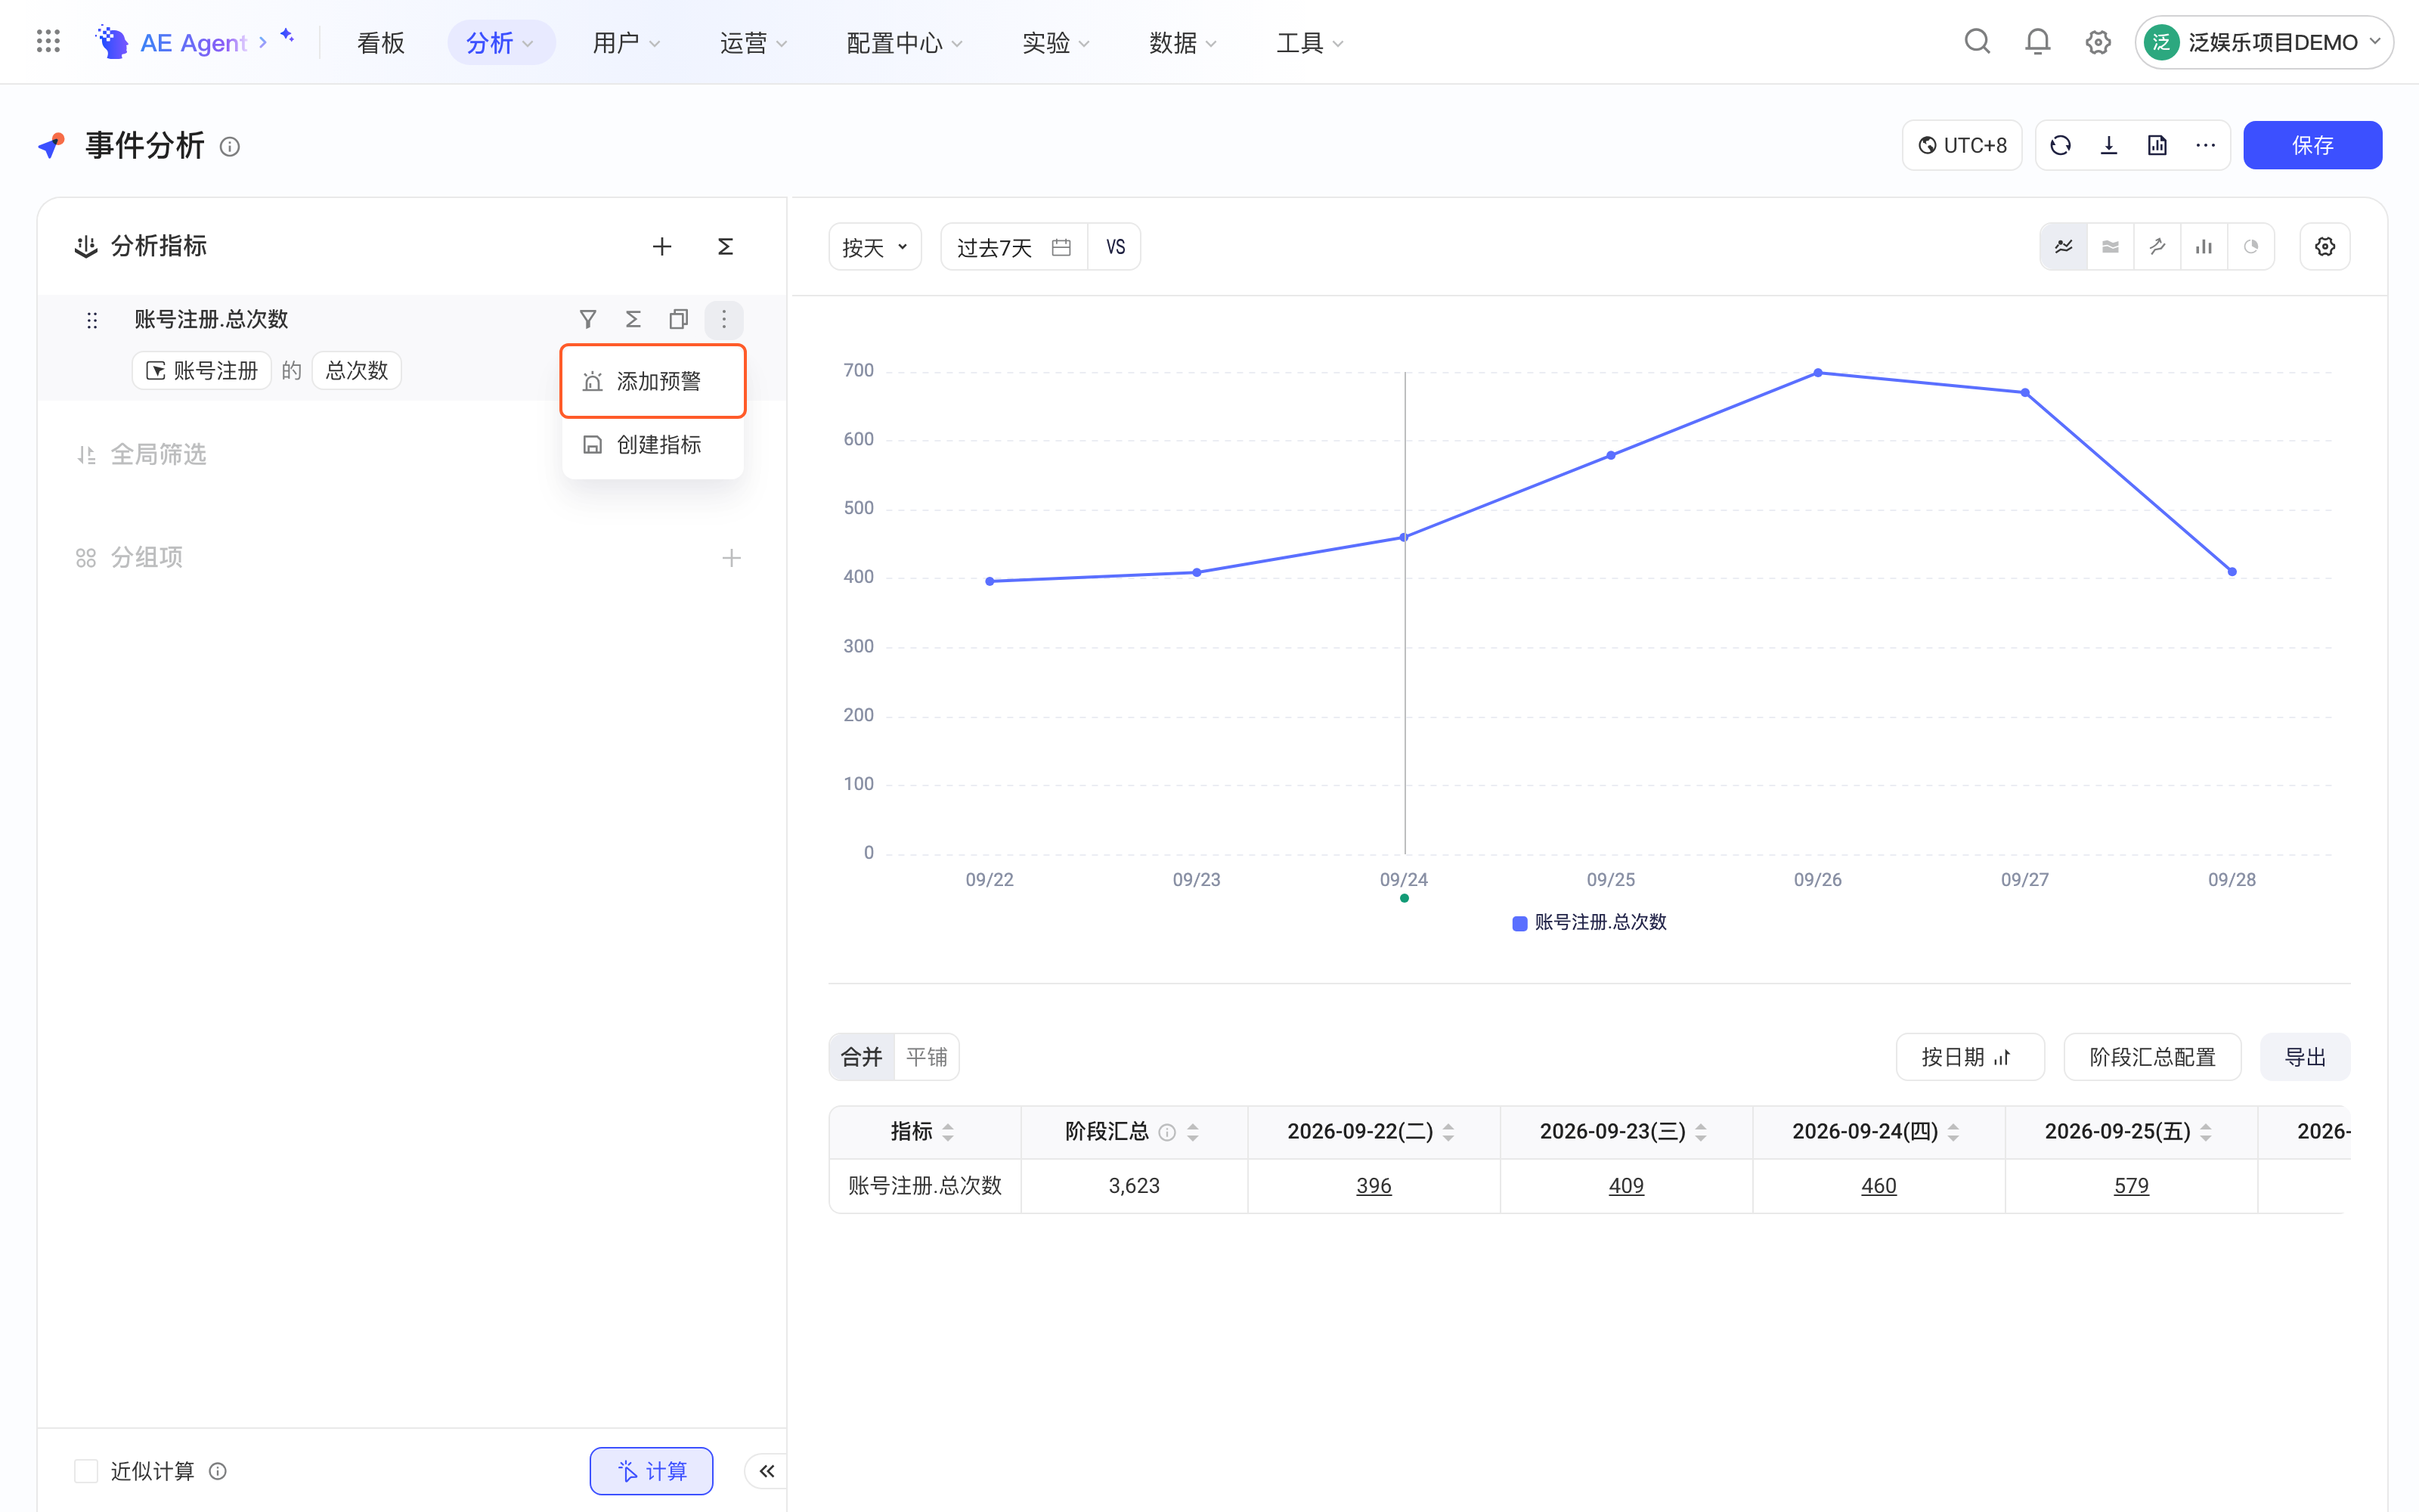Click the 计算 button
This screenshot has width=2419, height=1512.
[652, 1470]
